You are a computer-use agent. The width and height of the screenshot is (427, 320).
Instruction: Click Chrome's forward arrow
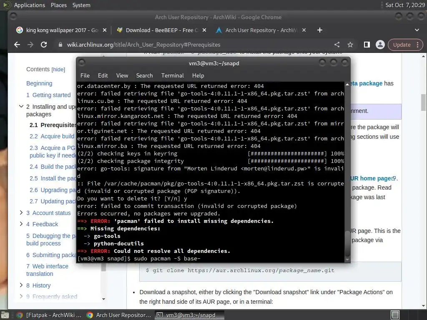pos(30,45)
